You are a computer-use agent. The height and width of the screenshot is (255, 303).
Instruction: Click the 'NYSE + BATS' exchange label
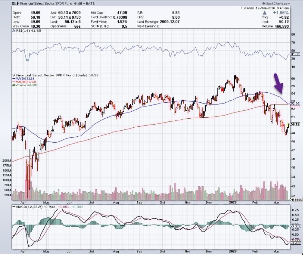(84, 3)
